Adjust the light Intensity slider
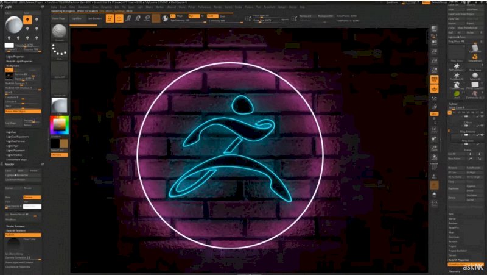 pos(27,45)
